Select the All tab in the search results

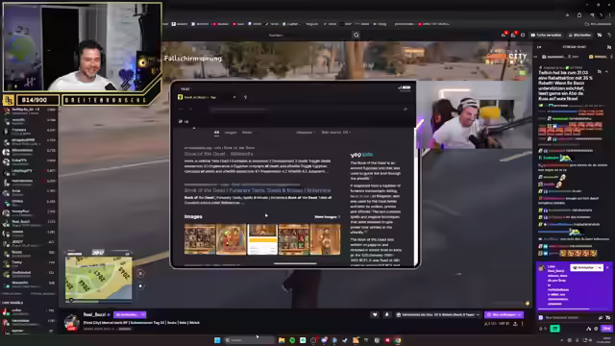(216, 133)
